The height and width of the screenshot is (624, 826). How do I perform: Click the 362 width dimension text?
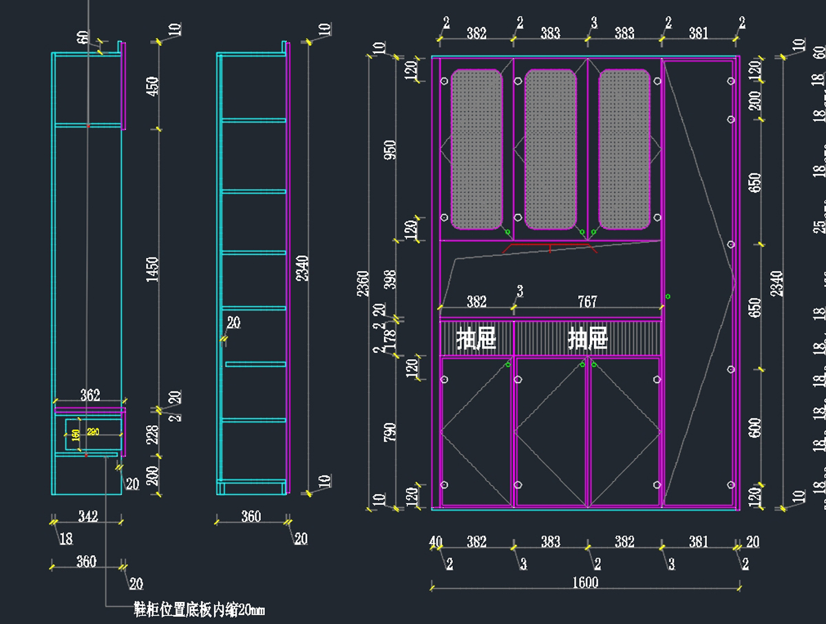click(x=89, y=395)
